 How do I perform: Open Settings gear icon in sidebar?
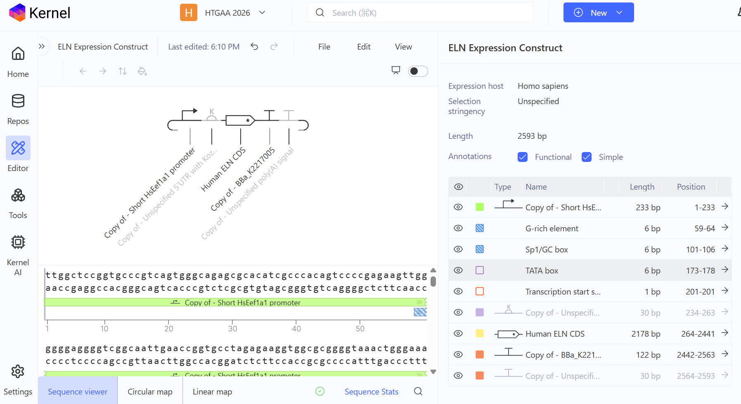click(18, 371)
